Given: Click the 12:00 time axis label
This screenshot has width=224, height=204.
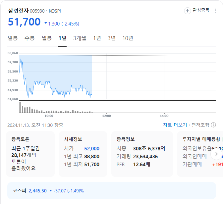Looking at the screenshot, I should pos(106,116).
